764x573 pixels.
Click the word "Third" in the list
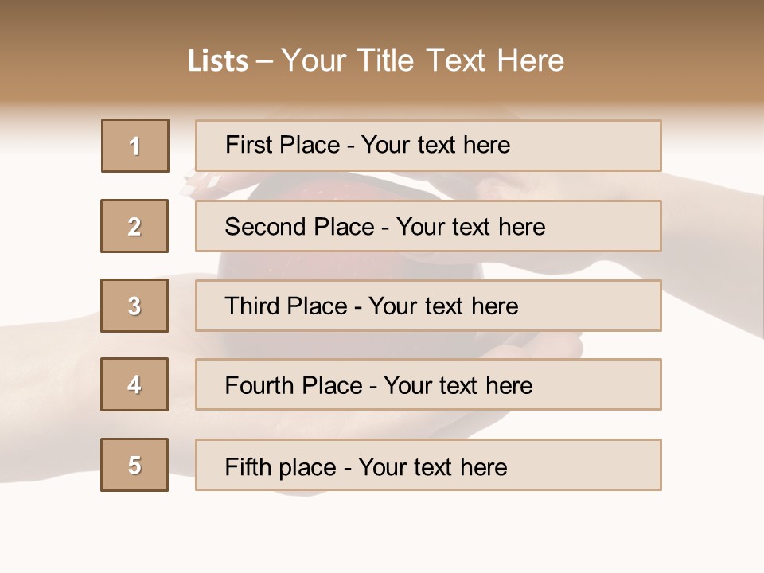pyautogui.click(x=252, y=306)
